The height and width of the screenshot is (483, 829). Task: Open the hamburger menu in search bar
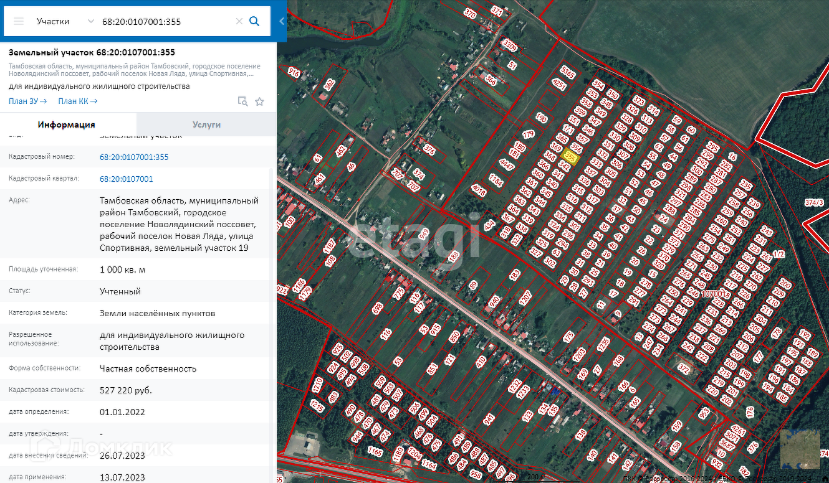coord(19,21)
